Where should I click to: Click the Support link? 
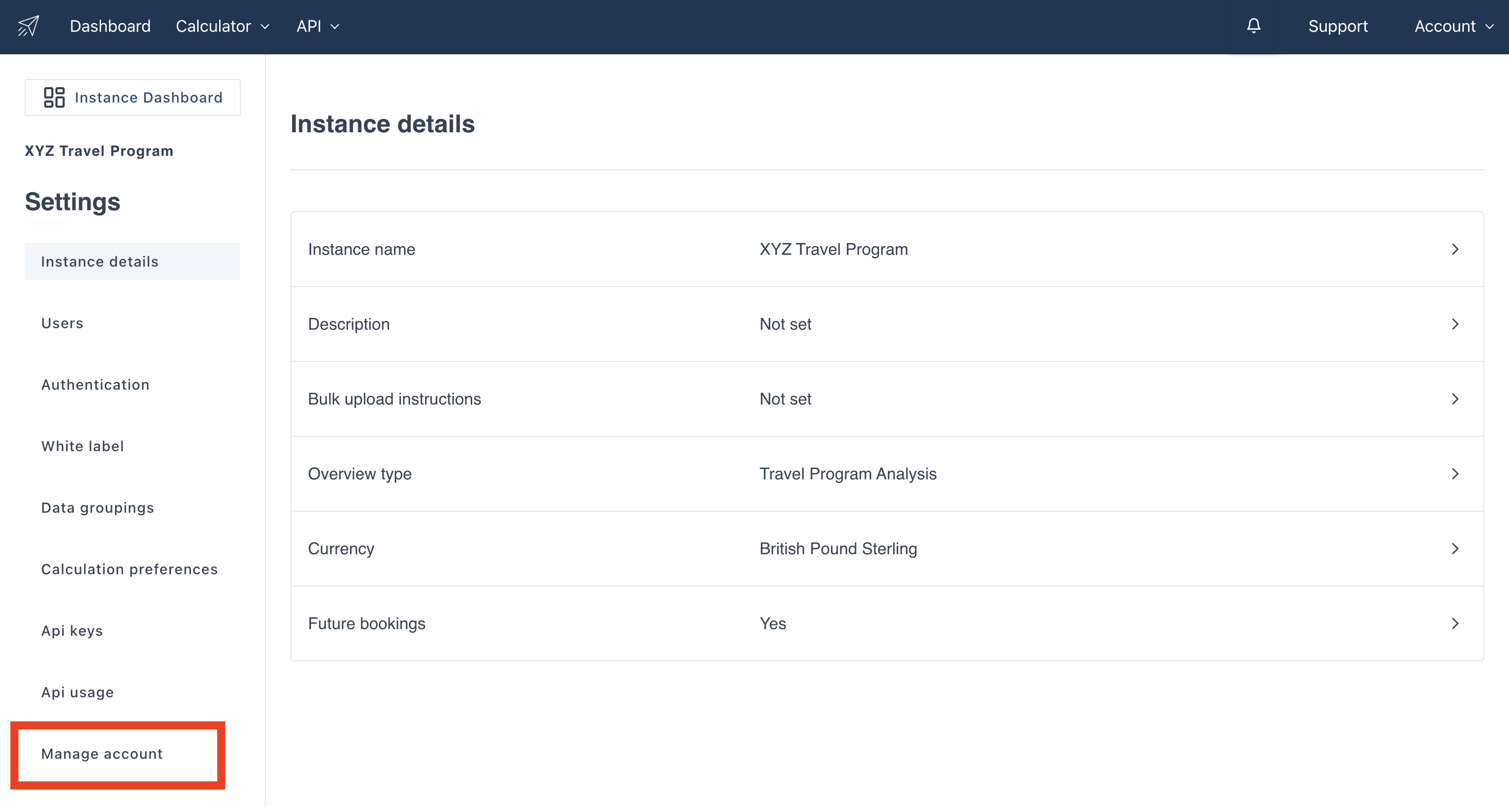tap(1338, 26)
